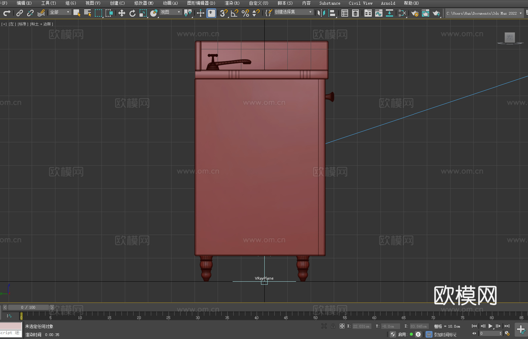This screenshot has height=339, width=528.
Task: Open the 帮助(H) menu
Action: click(x=411, y=3)
